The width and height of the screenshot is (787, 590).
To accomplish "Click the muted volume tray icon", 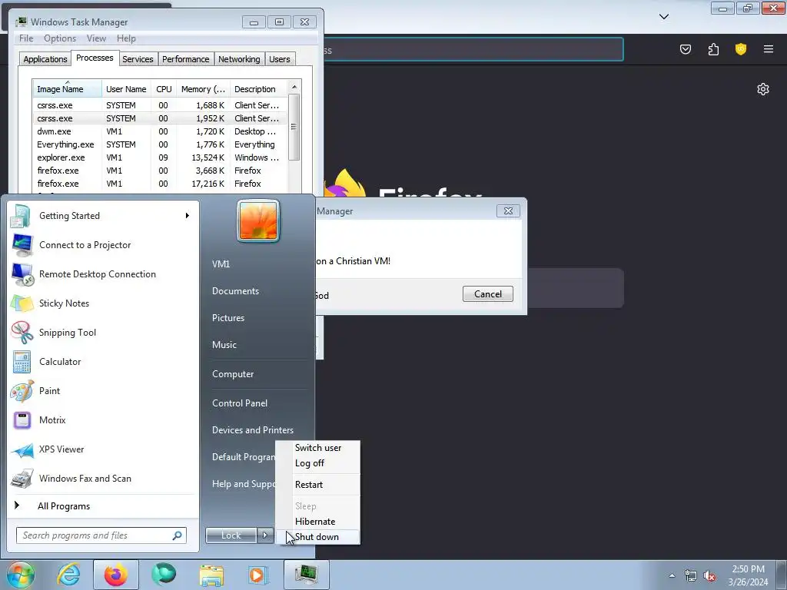I will pos(709,576).
